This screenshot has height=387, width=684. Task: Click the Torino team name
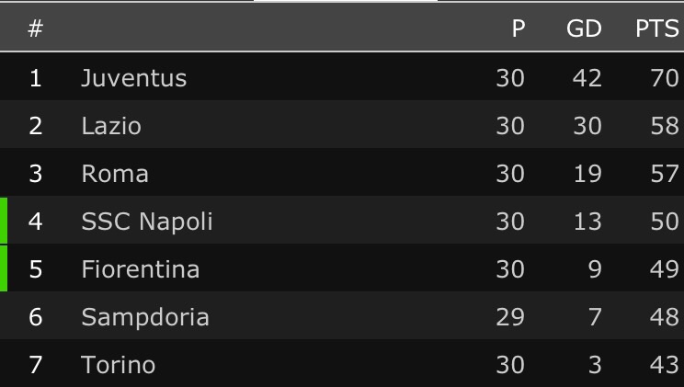point(118,365)
